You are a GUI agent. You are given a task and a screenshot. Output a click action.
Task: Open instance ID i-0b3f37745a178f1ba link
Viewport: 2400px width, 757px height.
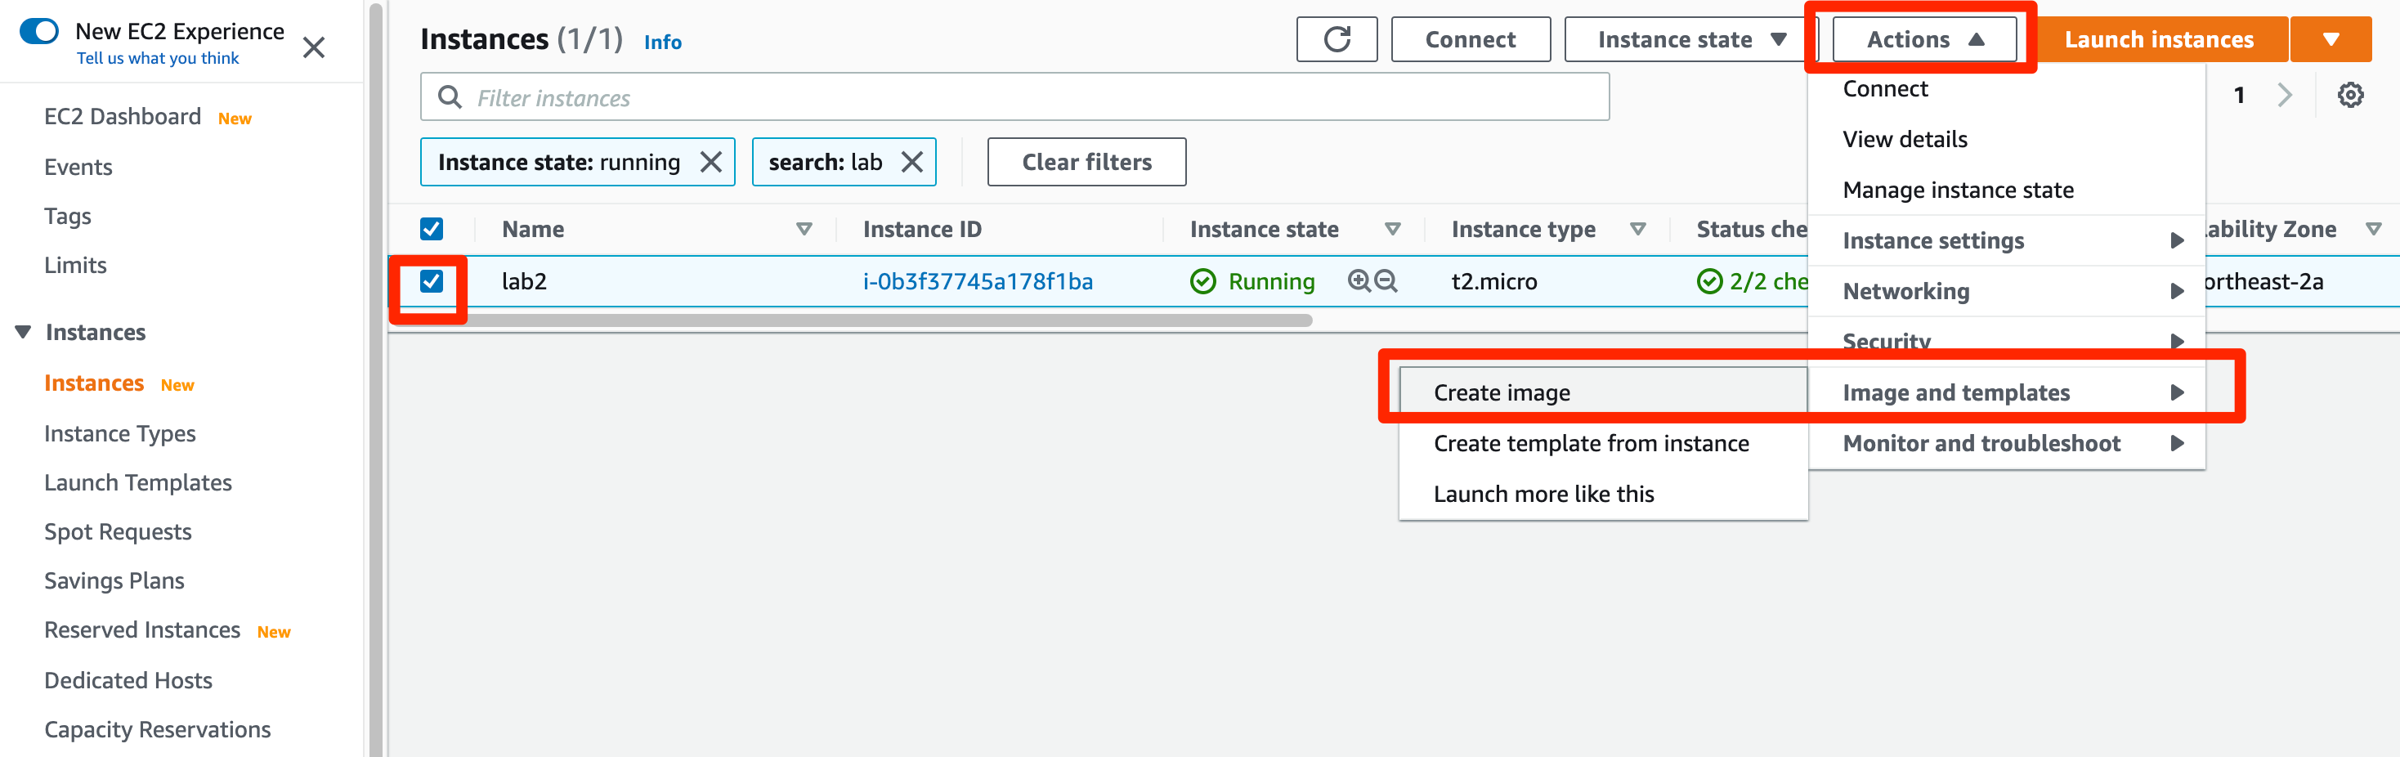click(x=978, y=281)
